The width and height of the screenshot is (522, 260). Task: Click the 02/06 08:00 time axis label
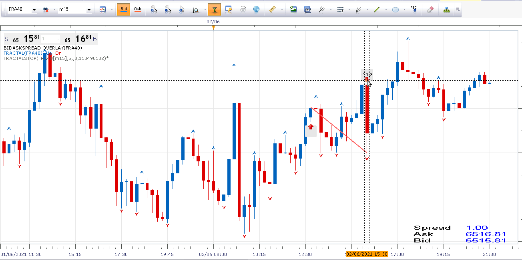click(x=213, y=254)
